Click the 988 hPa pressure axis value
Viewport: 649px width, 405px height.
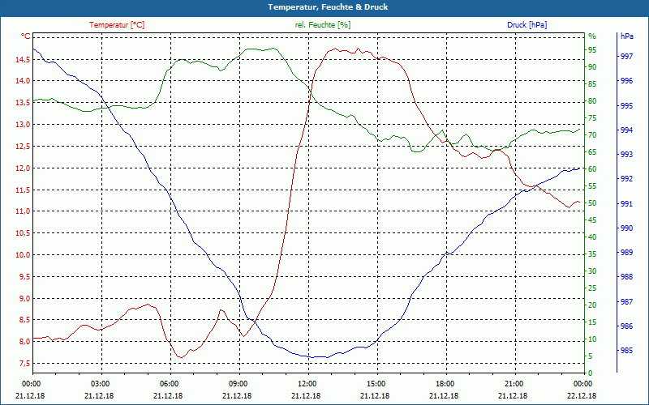click(x=626, y=277)
